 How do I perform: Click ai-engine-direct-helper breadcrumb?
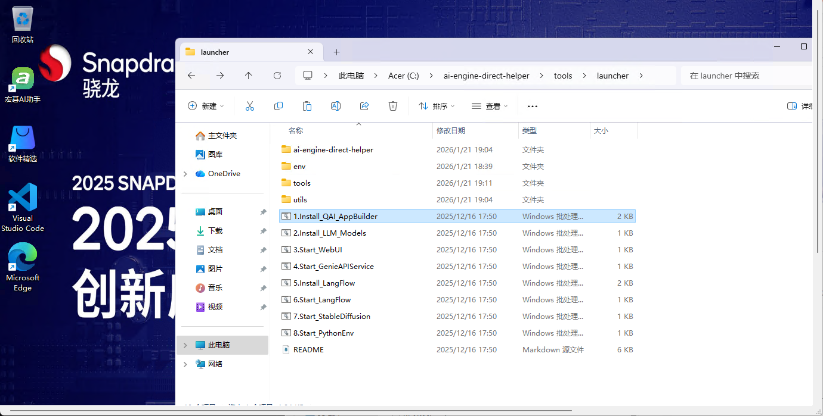(x=487, y=76)
